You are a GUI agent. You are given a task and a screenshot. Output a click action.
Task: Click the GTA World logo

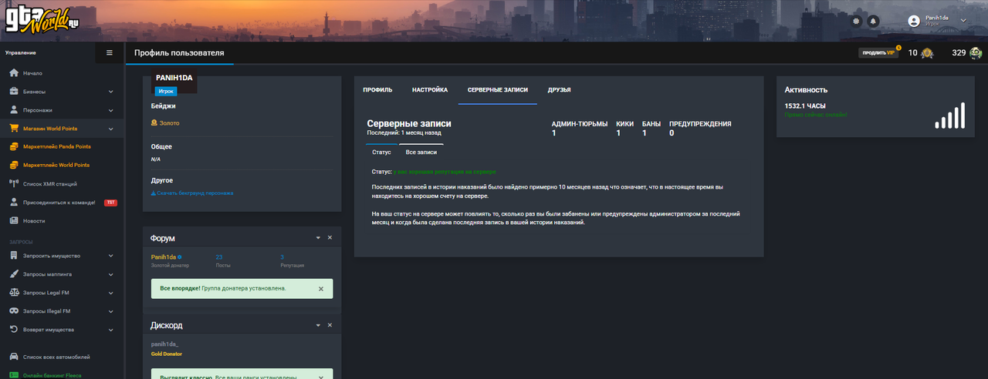(x=41, y=20)
